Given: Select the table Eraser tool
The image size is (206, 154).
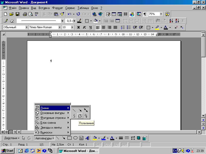Looking at the screenshot, I should point(12,21).
